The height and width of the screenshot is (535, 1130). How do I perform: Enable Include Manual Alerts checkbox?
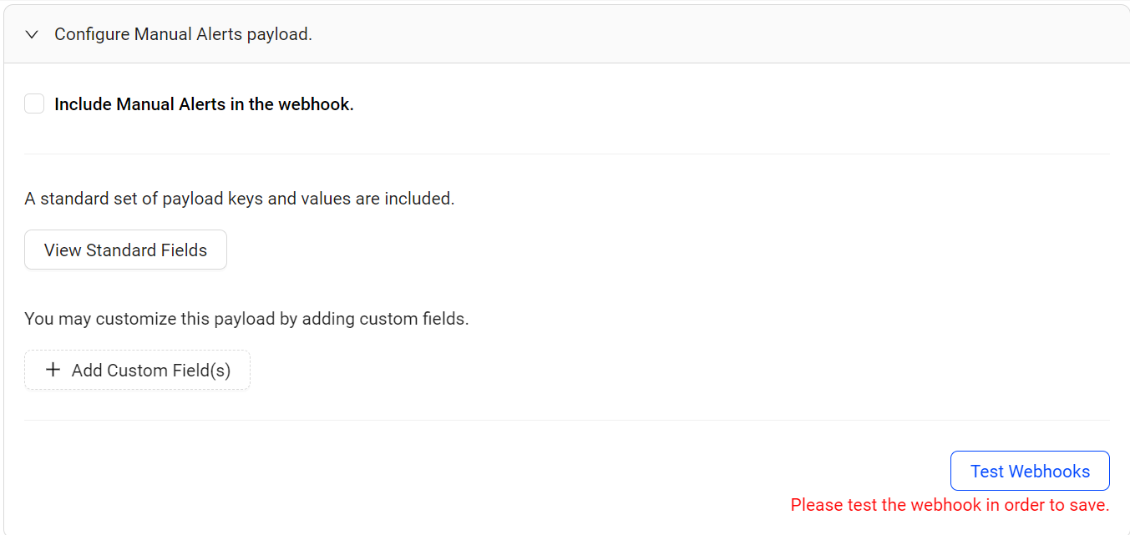pos(34,104)
